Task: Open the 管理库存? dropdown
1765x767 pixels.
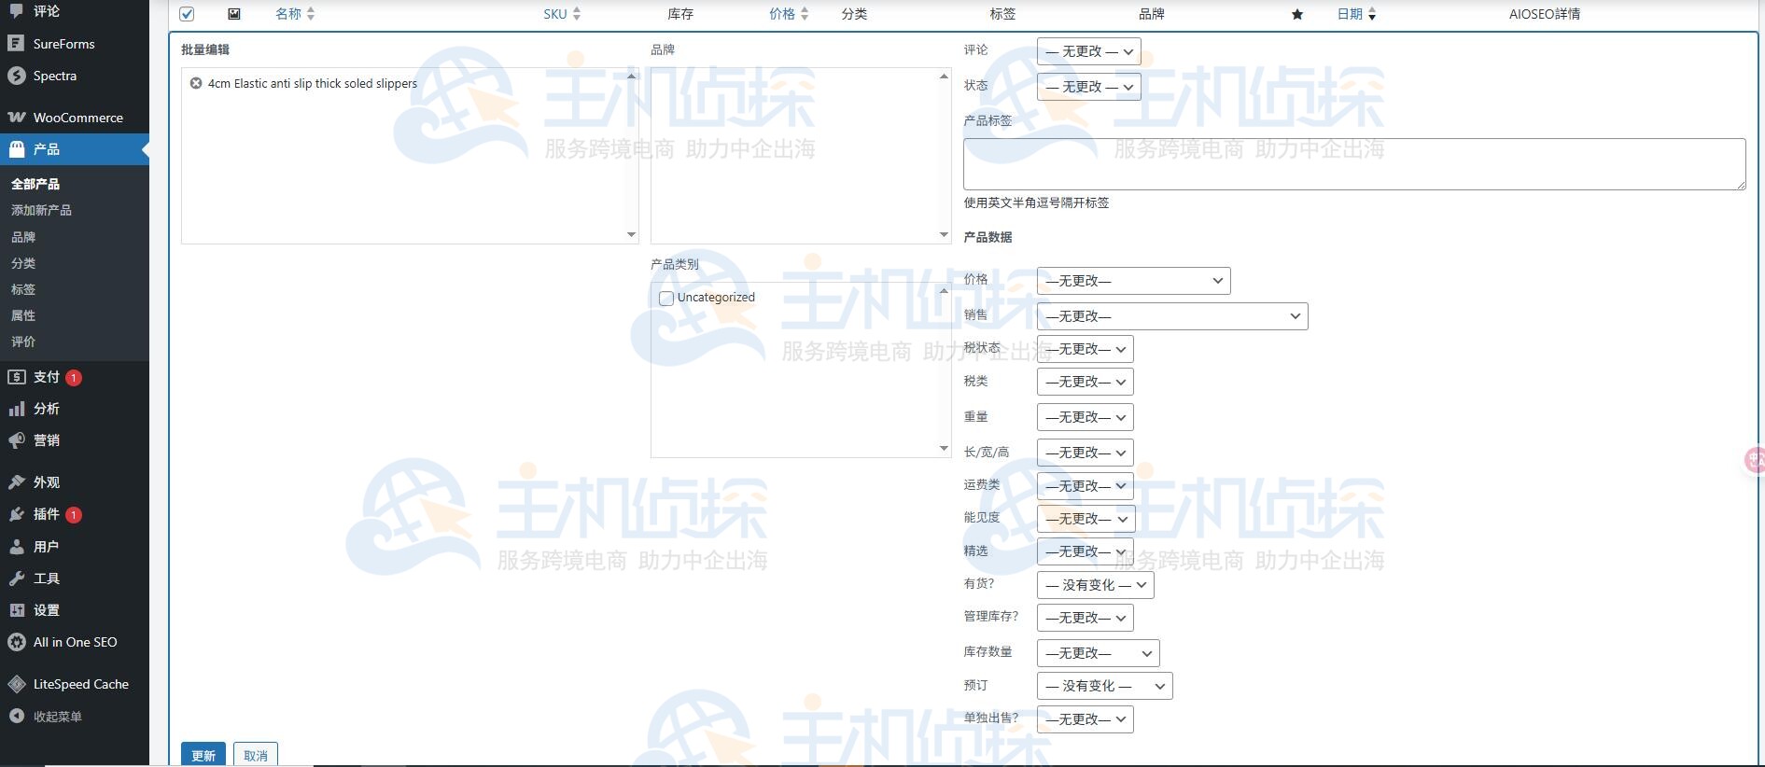Action: pyautogui.click(x=1086, y=618)
